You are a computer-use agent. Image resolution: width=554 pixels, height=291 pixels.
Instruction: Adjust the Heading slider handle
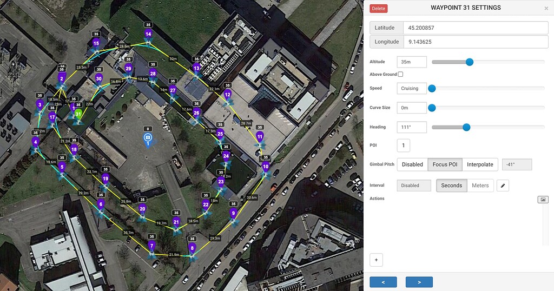(466, 127)
